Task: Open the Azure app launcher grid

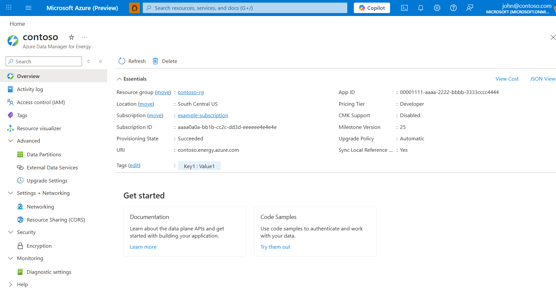Action: (9, 8)
